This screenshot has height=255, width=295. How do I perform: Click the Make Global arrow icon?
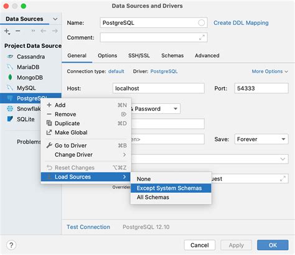pyautogui.click(x=49, y=132)
